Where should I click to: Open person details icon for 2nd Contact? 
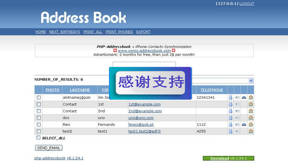click(x=230, y=111)
